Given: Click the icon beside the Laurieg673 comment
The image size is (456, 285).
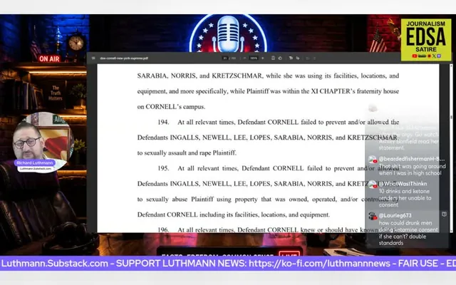Looking at the screenshot, I should [444, 214].
